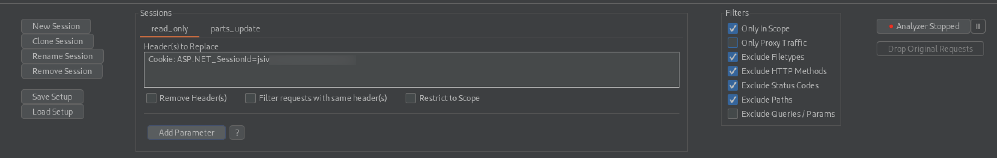Select the read_only session tab

[170, 29]
